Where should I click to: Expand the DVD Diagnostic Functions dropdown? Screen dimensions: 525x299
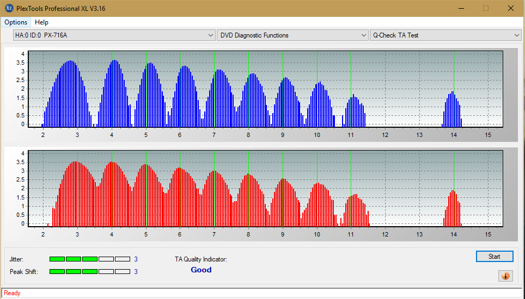click(x=292, y=35)
